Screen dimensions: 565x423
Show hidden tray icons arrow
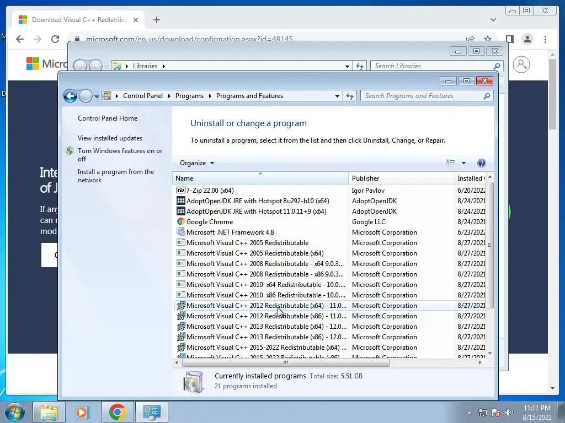point(469,413)
